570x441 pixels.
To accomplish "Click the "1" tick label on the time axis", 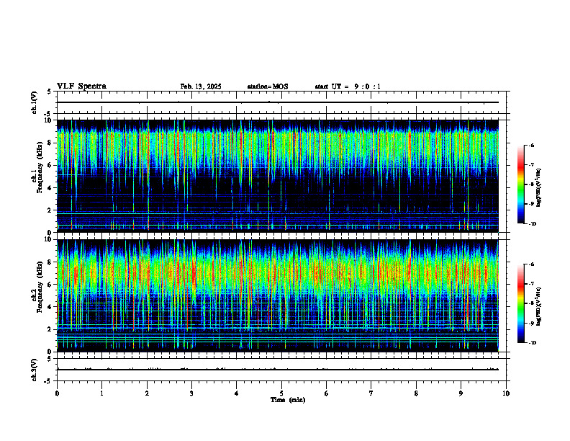I will (x=101, y=393).
